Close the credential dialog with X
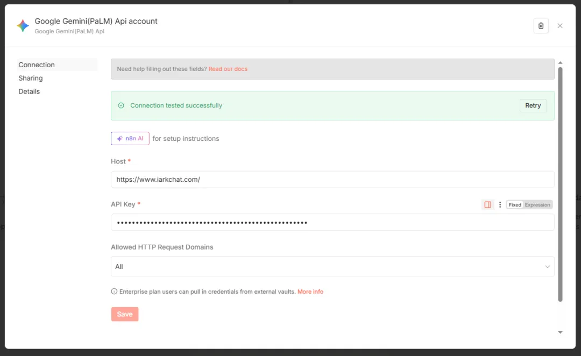581x356 pixels. (x=560, y=26)
